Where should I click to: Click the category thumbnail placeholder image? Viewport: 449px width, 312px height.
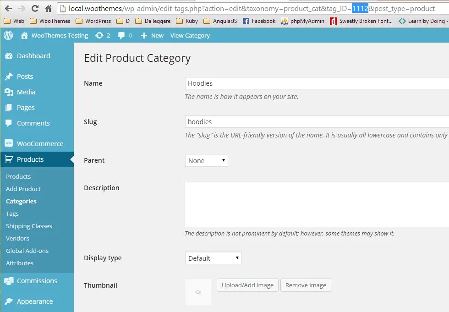198,292
